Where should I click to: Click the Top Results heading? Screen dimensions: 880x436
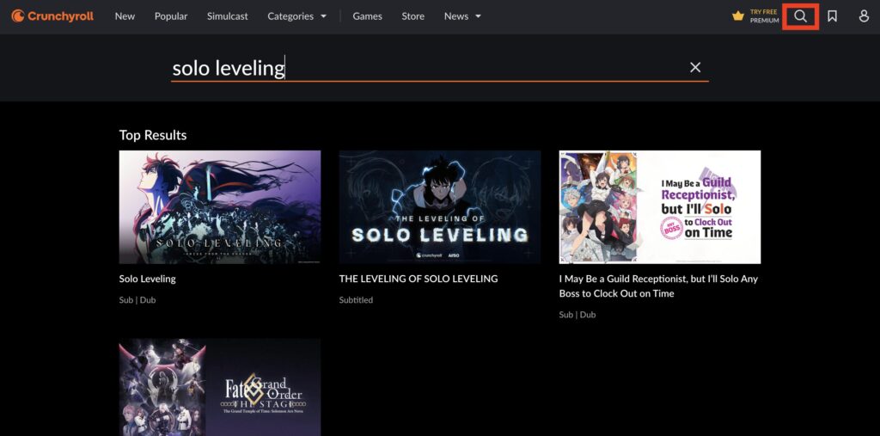click(153, 135)
